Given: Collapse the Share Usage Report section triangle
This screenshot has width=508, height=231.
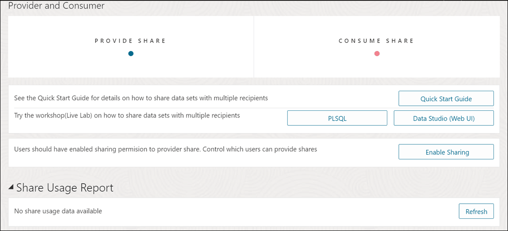Looking at the screenshot, I should [x=11, y=187].
